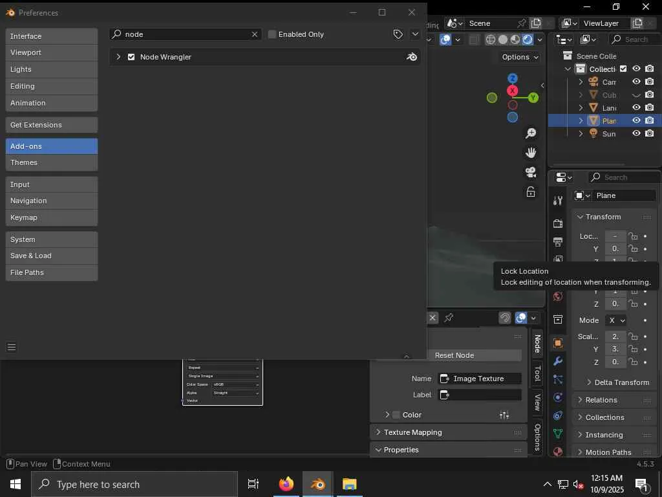Image resolution: width=662 pixels, height=497 pixels.
Task: Click the pin icon in node editor header
Action: coord(449,317)
